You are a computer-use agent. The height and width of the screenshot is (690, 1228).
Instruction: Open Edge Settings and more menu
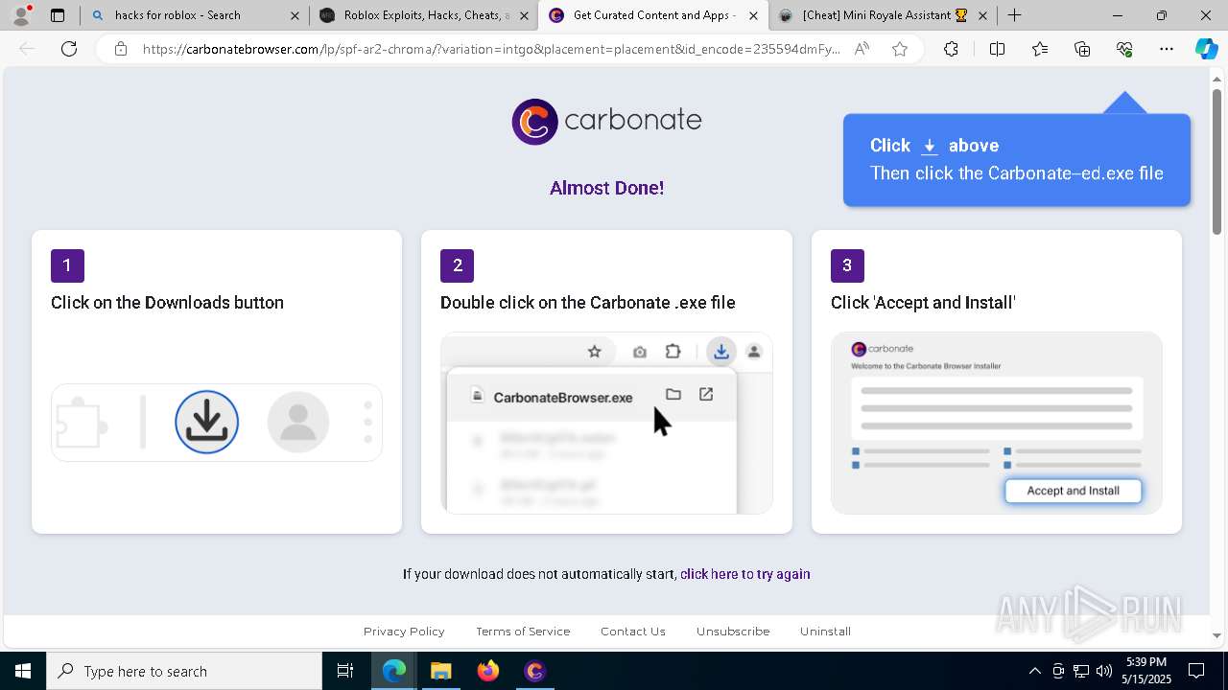(x=1167, y=49)
